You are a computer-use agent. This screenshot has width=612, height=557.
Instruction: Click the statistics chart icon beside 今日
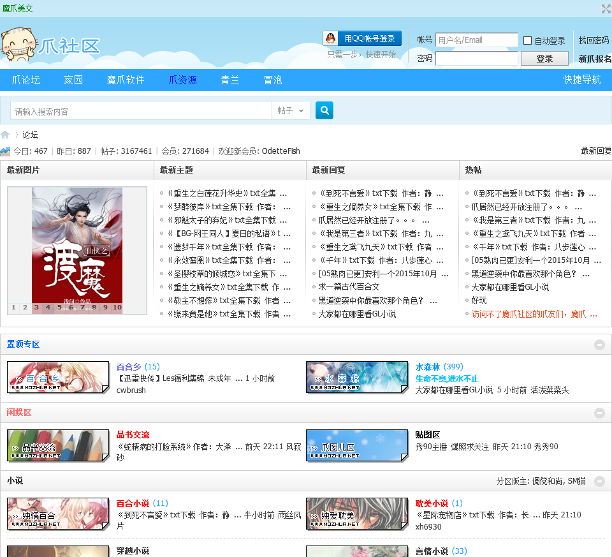click(x=5, y=151)
